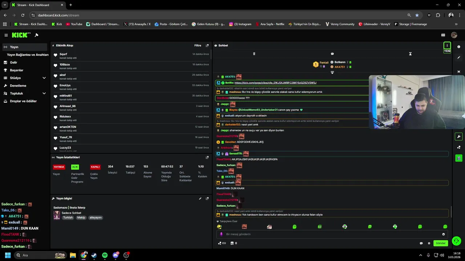Bookmark this page with the star icon
The height and width of the screenshot is (261, 465).
[417, 15]
